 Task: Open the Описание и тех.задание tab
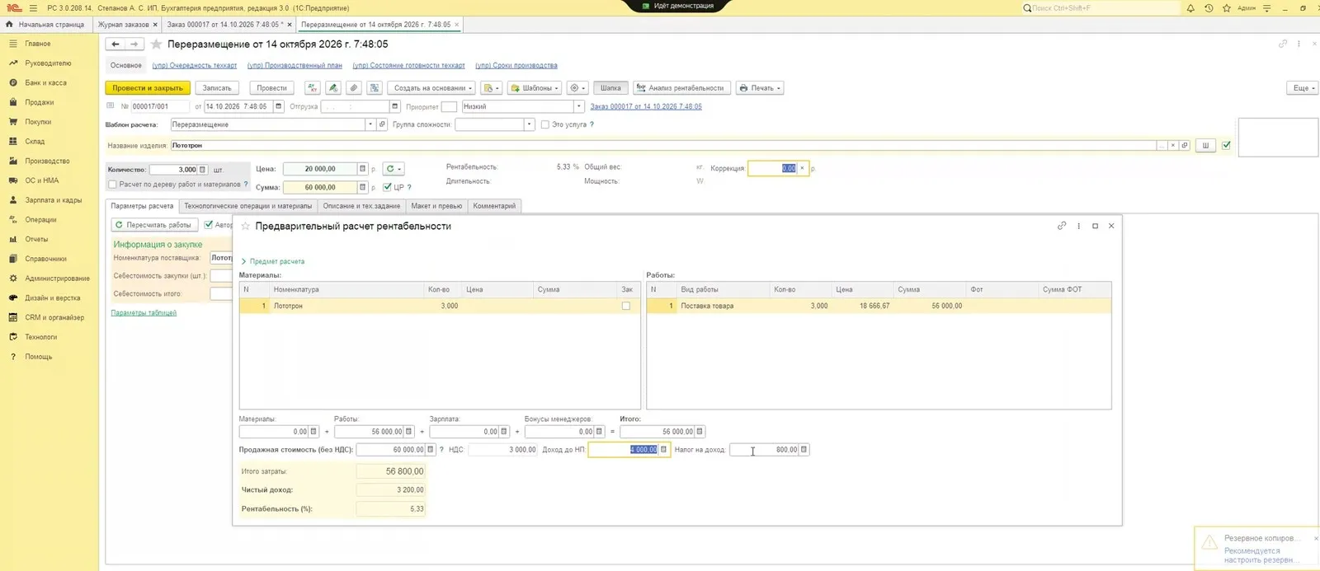point(361,206)
